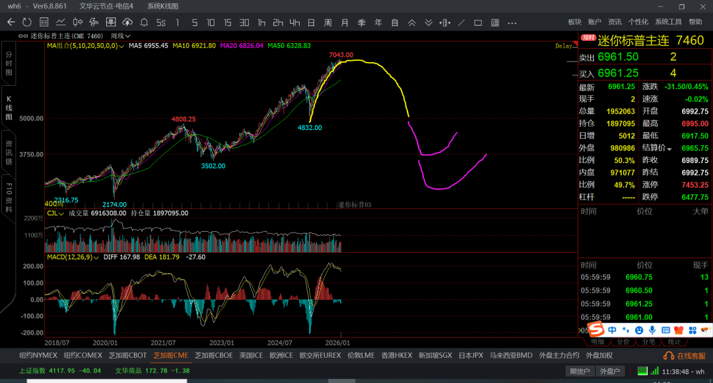Select the 4h period
The image size is (713, 383).
(x=294, y=22)
